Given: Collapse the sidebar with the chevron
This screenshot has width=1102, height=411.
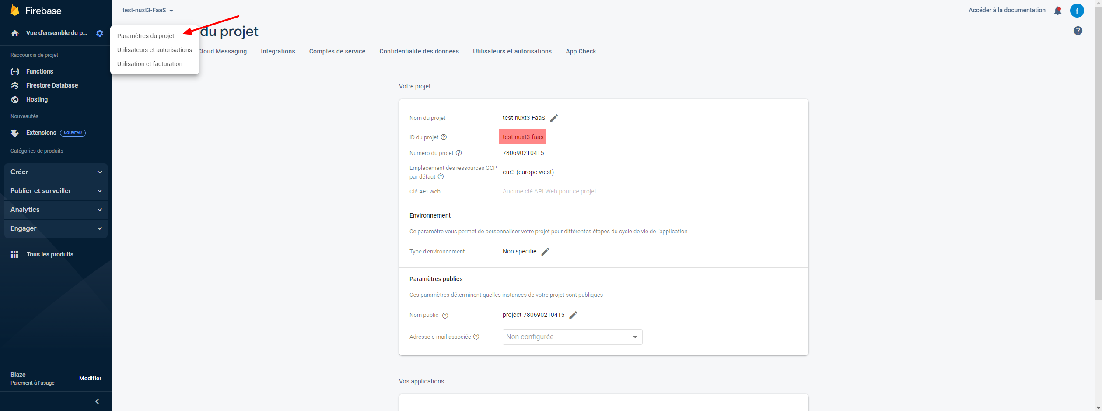Looking at the screenshot, I should (97, 401).
